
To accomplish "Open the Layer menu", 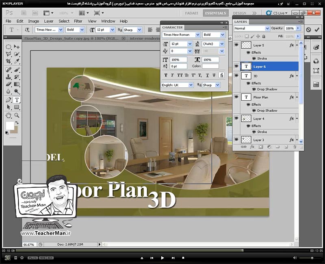I will coord(48,21).
